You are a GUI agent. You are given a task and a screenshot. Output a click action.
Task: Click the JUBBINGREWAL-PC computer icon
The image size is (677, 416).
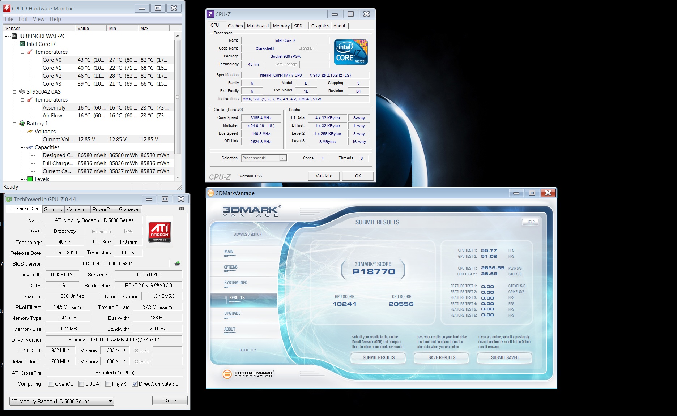14,36
